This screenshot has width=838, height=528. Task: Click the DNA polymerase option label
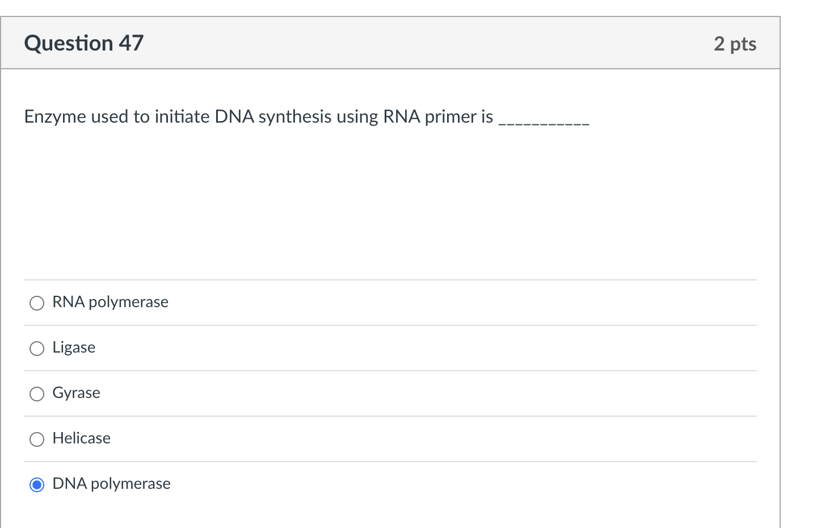point(111,484)
